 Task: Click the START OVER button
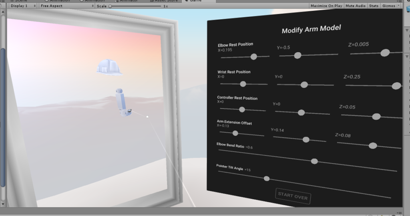293,196
